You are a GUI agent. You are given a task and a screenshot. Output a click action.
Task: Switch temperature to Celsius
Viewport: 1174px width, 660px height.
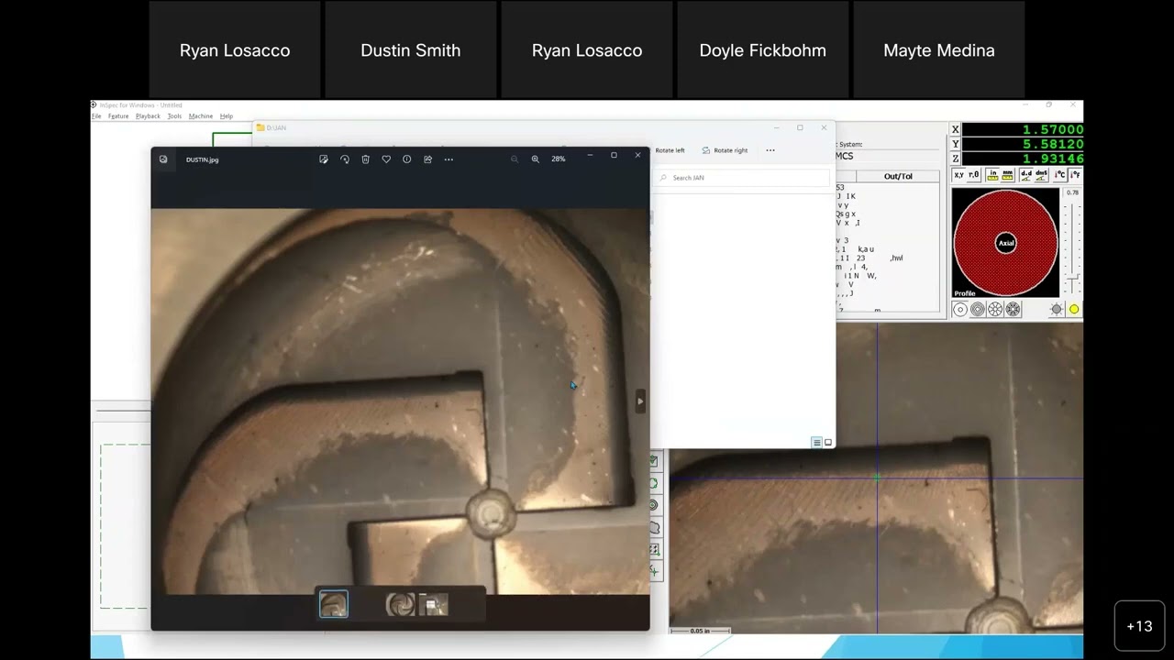[x=1060, y=175]
